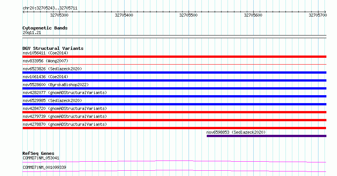Click ruler position 32705400
The height and width of the screenshot is (176, 337).
[124, 15]
